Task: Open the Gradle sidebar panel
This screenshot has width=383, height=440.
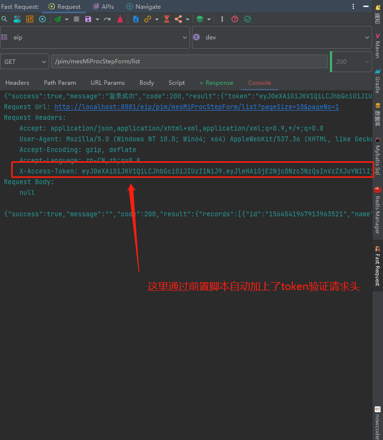Action: coord(378,81)
